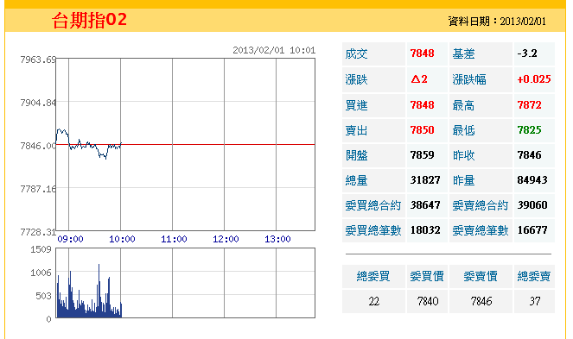
Task: Select the 13:00 time axis label
Action: (x=277, y=240)
